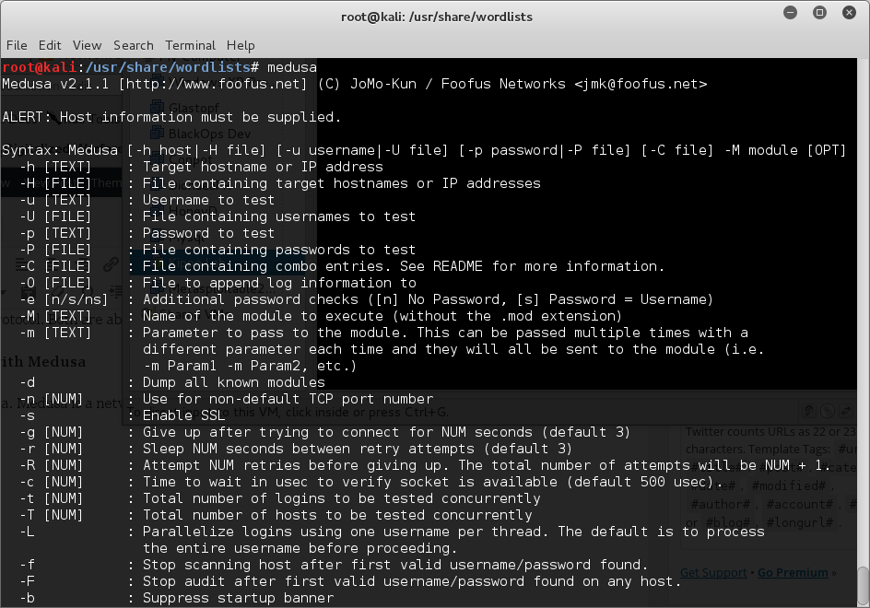
Task: Click the faint chain-link icon behind terminal
Action: [x=111, y=264]
